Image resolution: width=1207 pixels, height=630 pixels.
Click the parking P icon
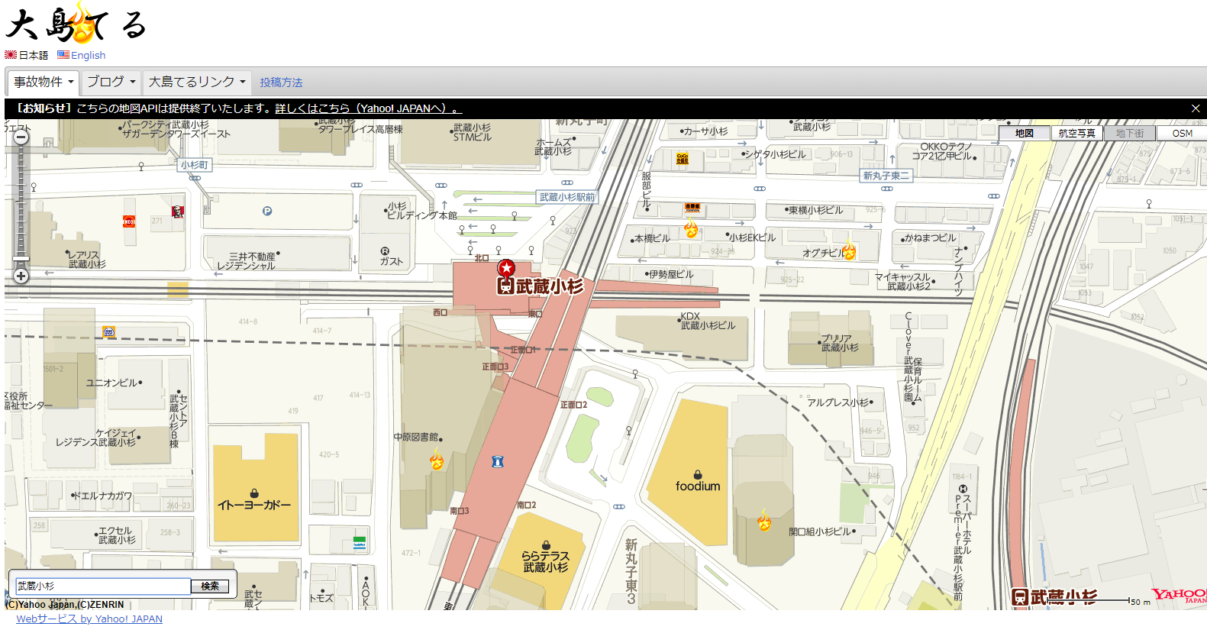267,212
